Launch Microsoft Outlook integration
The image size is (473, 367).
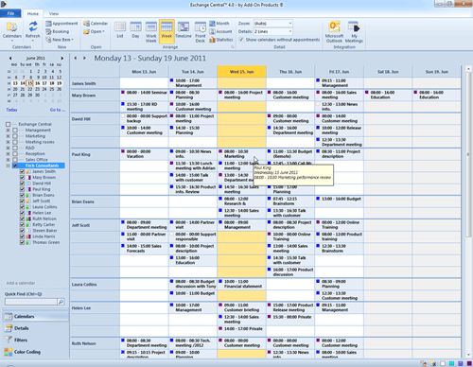click(x=334, y=31)
